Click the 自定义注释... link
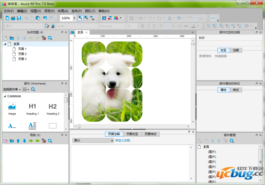The image size is (265, 185). coord(123,140)
